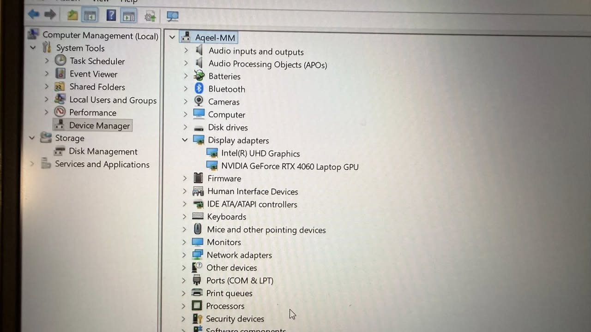Select the Task Scheduler item
This screenshot has width=591, height=332.
click(x=97, y=61)
